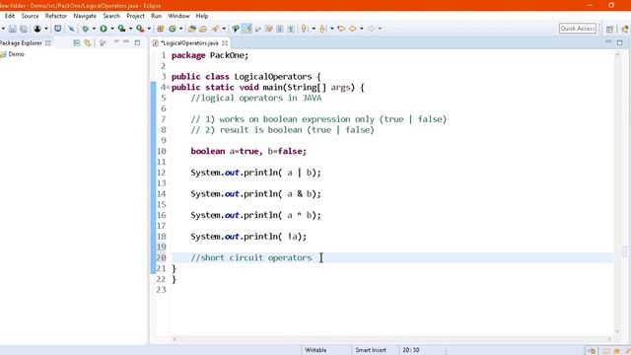
Task: Click the Open Console monitor icon
Action: click(57, 29)
